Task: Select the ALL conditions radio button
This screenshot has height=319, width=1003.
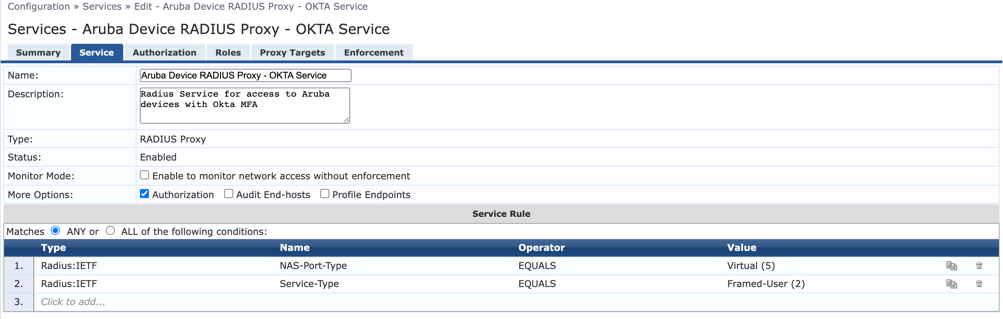Action: tap(111, 230)
